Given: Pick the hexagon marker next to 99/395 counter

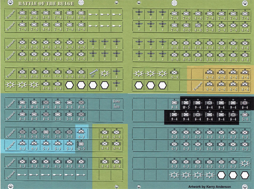Looking at the screenshot, I should tap(70, 85).
